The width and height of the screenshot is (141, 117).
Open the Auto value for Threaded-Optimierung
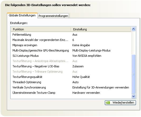coord(76,82)
